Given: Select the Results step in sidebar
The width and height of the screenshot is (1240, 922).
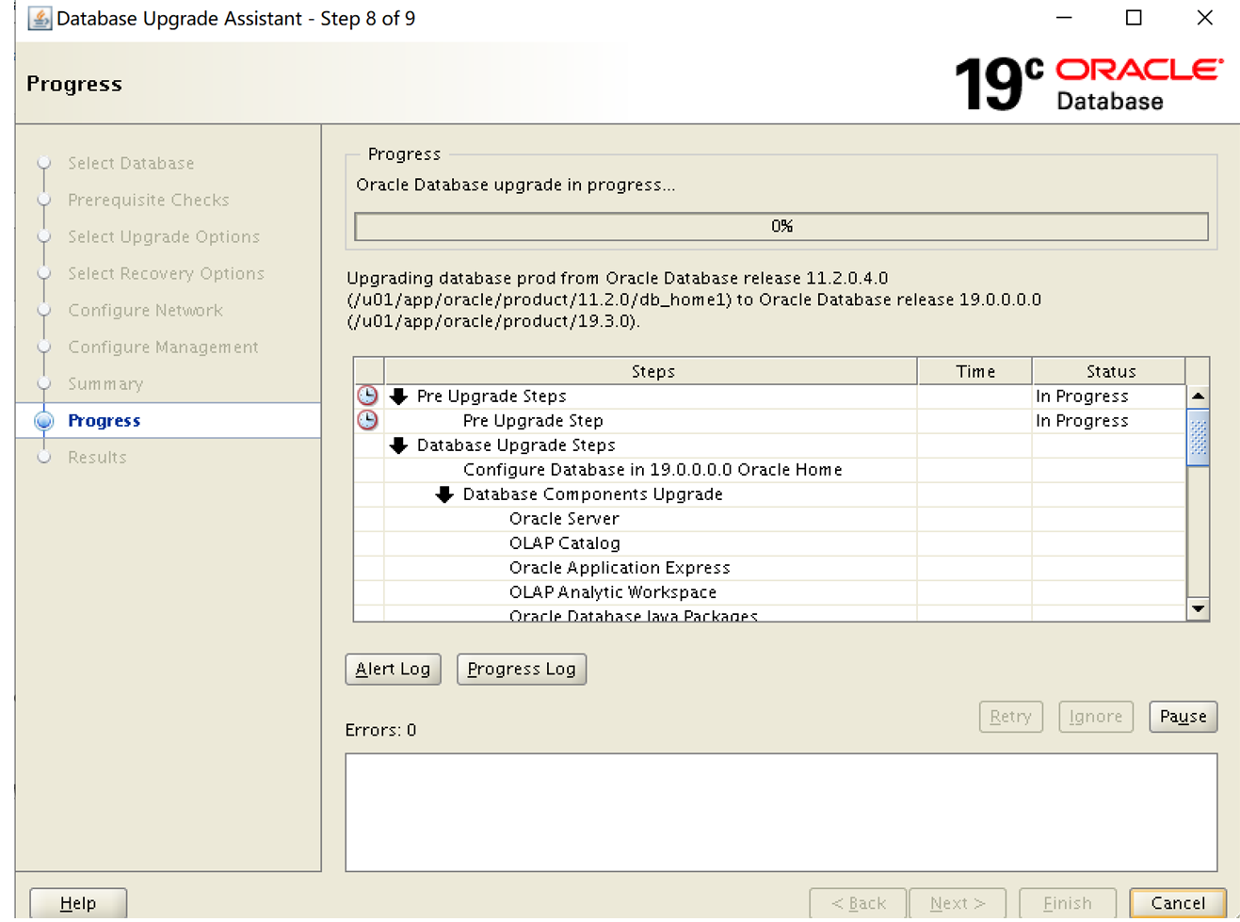Looking at the screenshot, I should [97, 457].
